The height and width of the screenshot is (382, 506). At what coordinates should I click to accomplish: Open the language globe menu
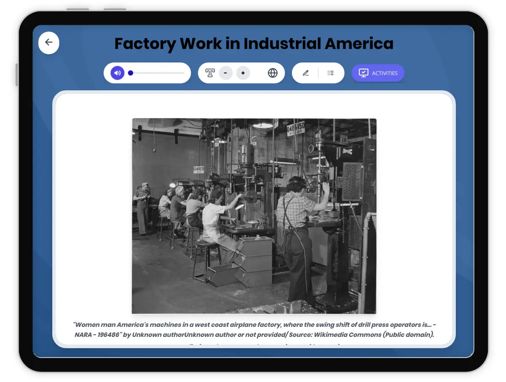(x=273, y=73)
